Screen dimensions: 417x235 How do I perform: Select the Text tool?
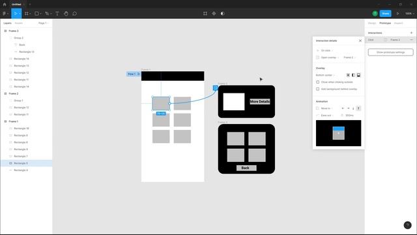click(x=57, y=14)
